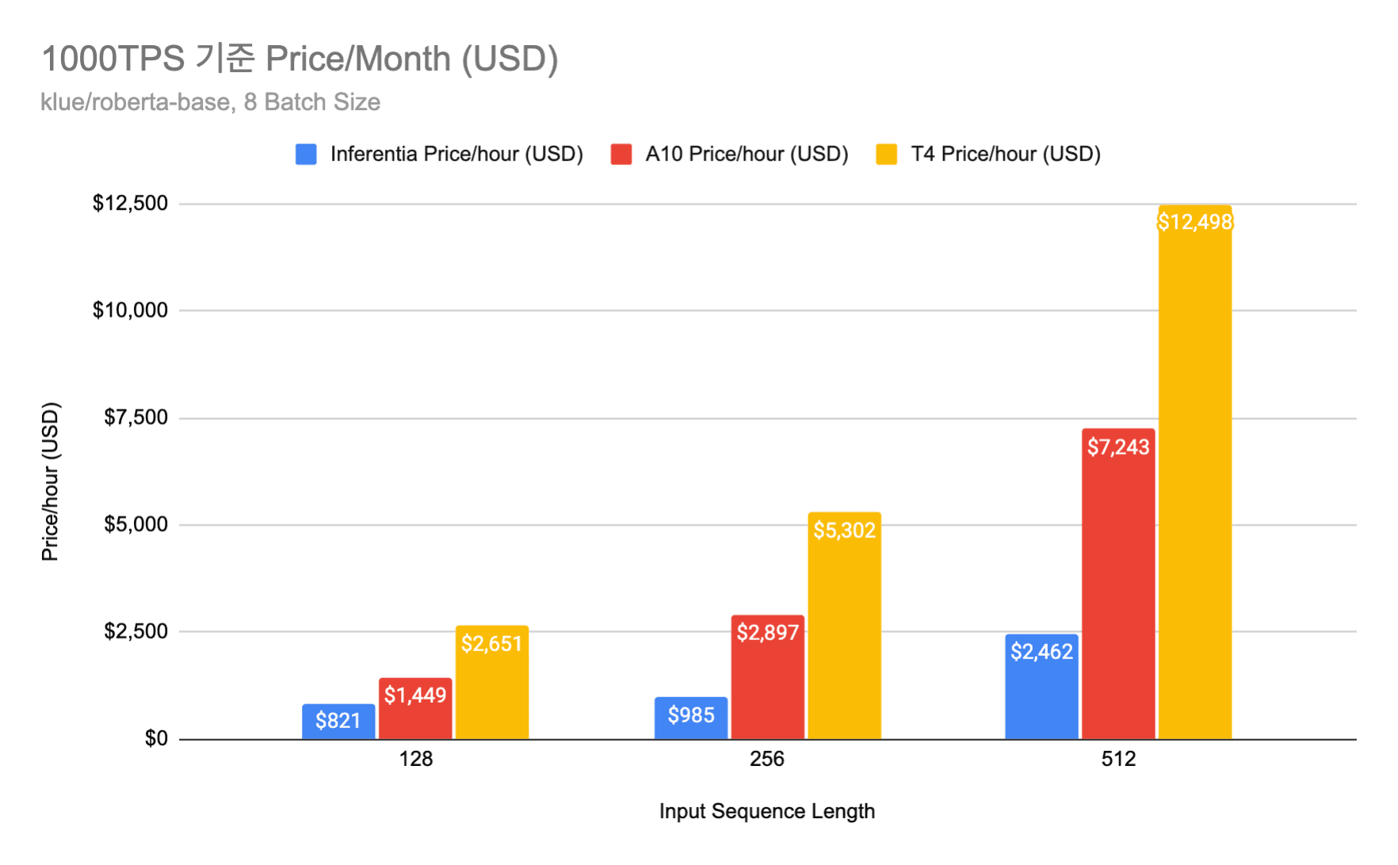
Task: Click the 512 x-axis label
Action: tap(1118, 760)
